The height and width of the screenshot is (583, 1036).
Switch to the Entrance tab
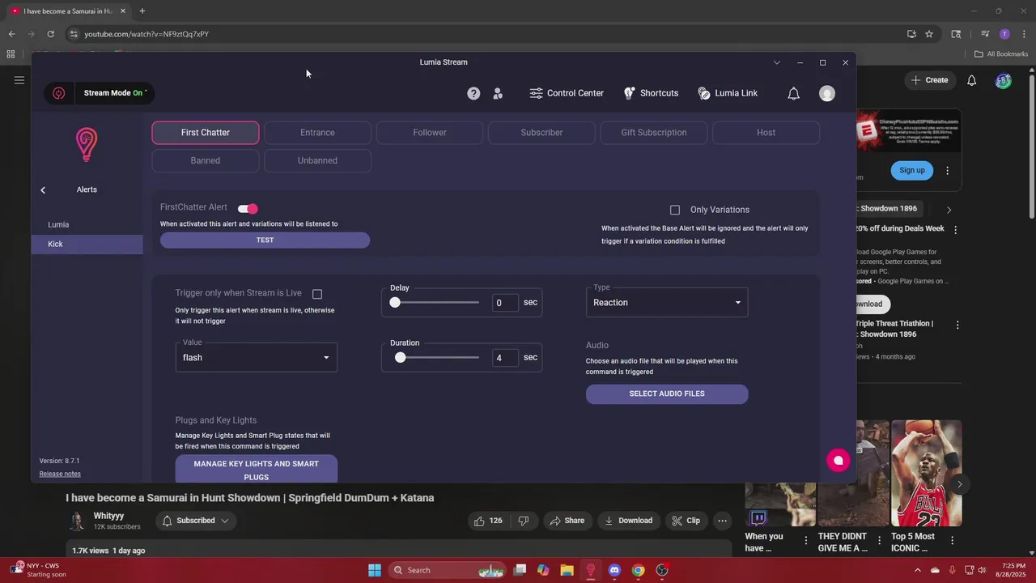click(317, 133)
